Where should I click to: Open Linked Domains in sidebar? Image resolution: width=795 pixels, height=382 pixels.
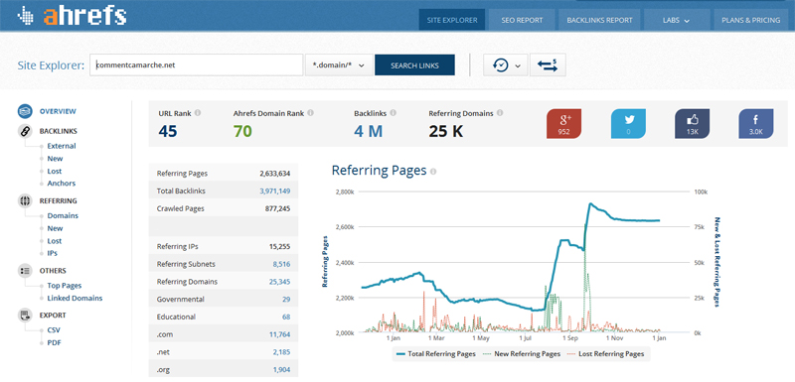(75, 298)
